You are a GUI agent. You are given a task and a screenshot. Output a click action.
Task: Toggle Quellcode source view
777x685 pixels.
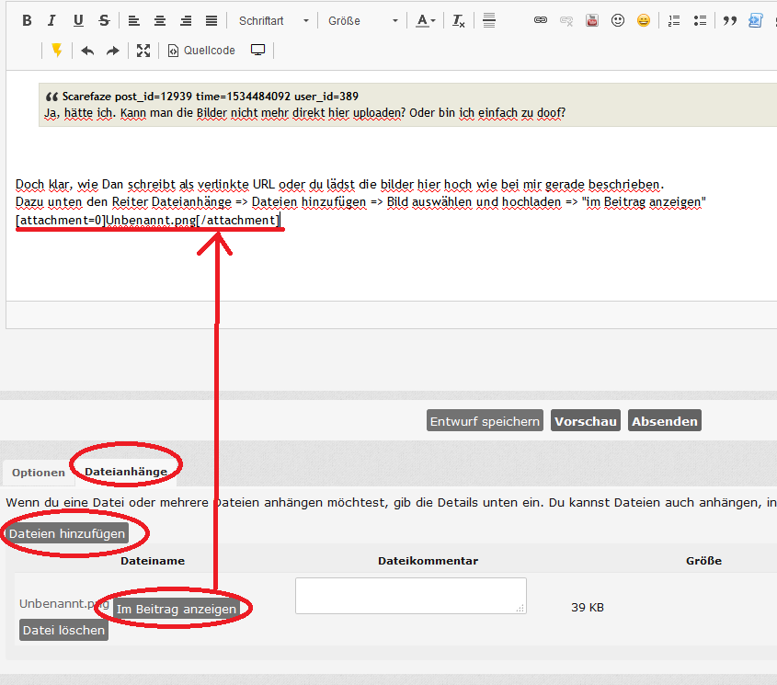201,51
